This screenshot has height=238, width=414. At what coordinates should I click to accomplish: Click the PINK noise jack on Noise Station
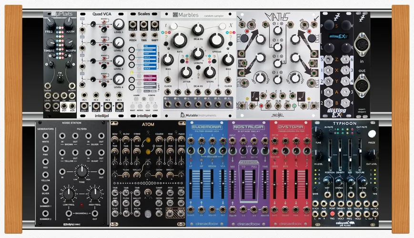coord(45,149)
